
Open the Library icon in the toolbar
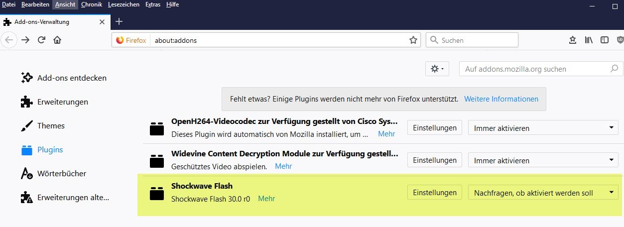pos(589,40)
